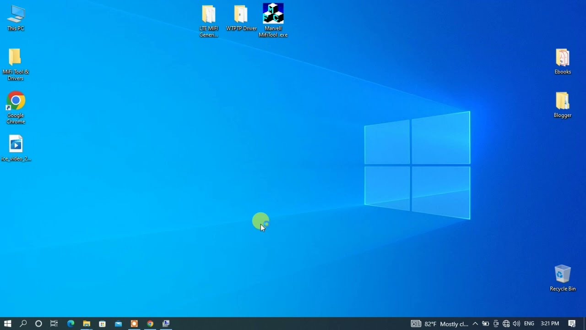
Task: Open the Windows Start menu
Action: point(7,324)
